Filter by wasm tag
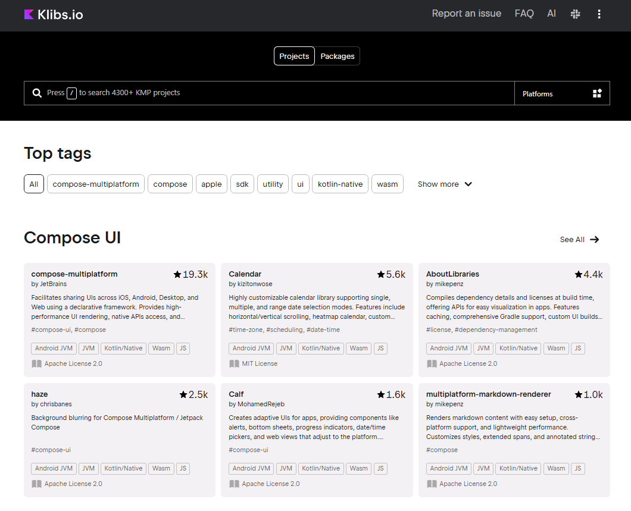This screenshot has width=631, height=511. [388, 184]
